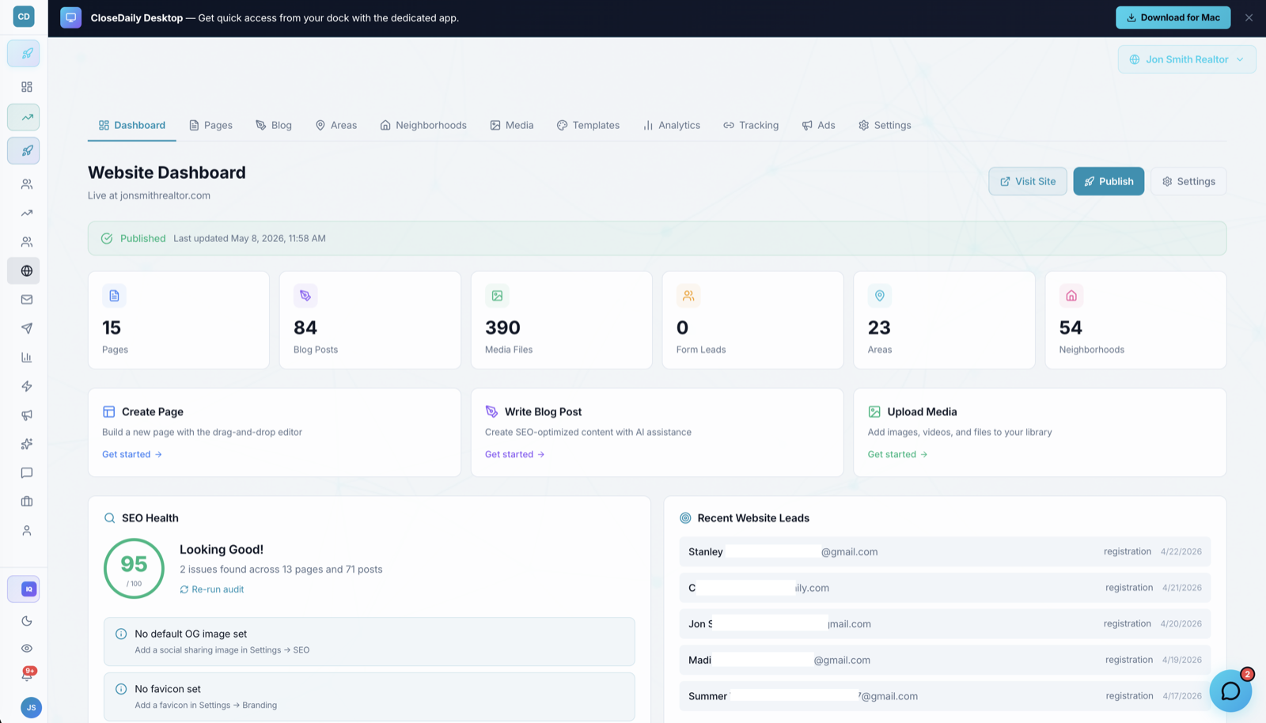Click Get started under Create Page

pos(132,454)
